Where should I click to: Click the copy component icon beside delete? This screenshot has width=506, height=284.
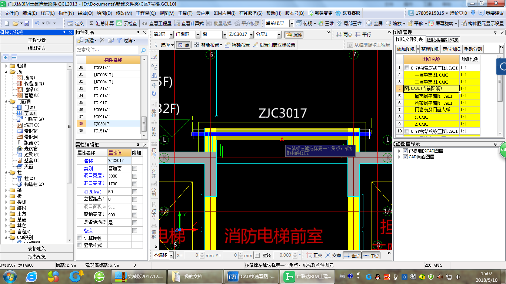point(110,40)
